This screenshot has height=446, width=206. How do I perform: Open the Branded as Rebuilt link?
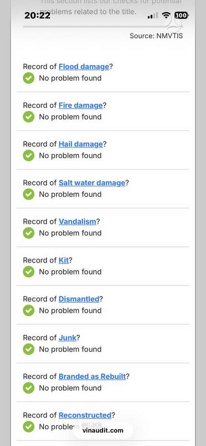92,376
